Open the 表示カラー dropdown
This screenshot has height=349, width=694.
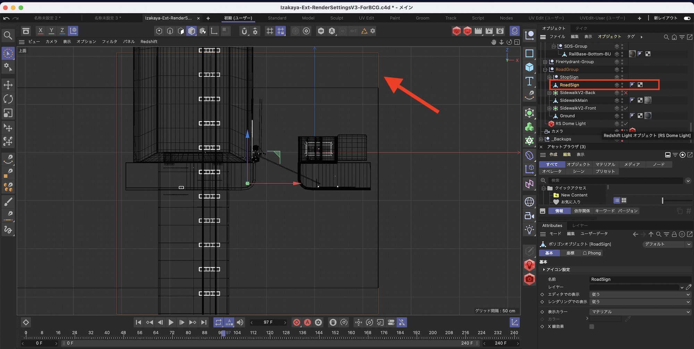coord(640,312)
